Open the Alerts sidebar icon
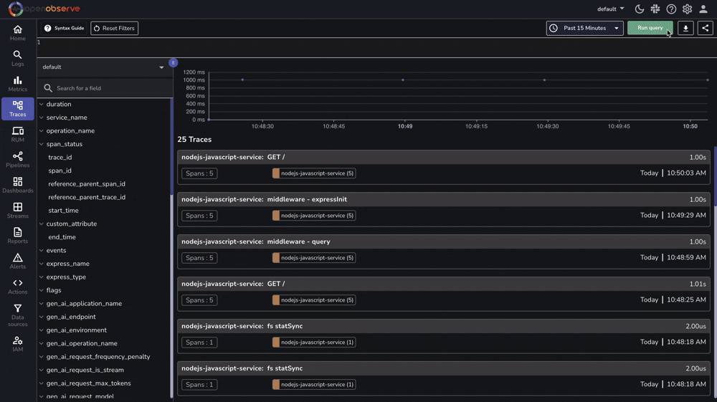Viewport: 717px width, 402px height. coord(17,261)
